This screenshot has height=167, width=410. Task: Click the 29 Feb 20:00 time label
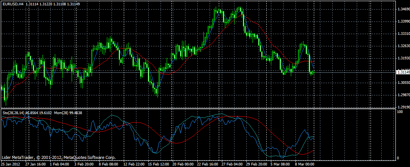pos(256,164)
